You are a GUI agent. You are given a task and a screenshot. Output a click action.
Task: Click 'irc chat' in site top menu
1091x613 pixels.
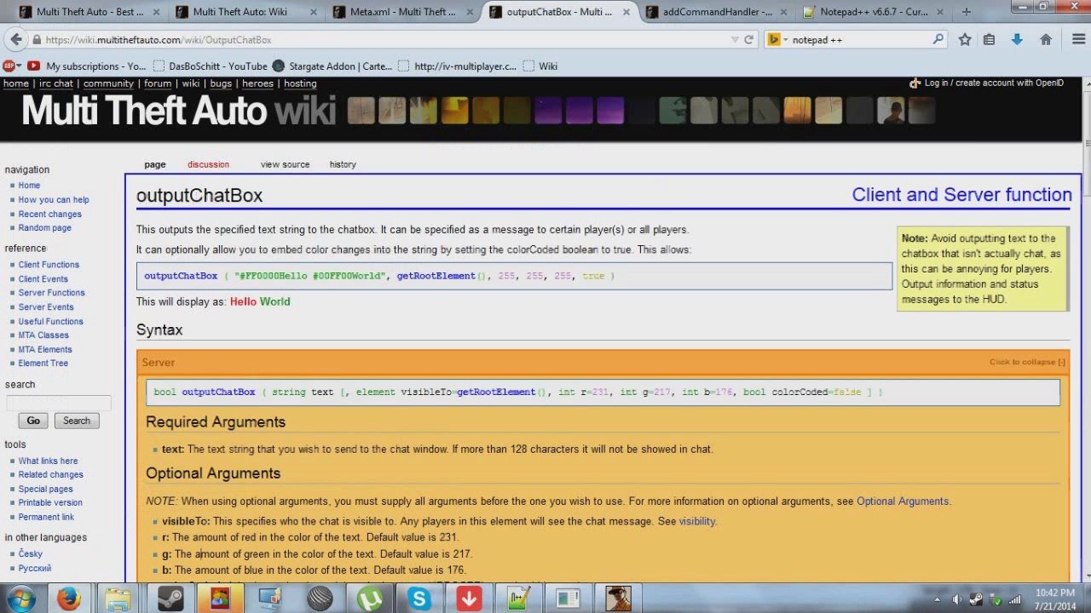click(56, 83)
